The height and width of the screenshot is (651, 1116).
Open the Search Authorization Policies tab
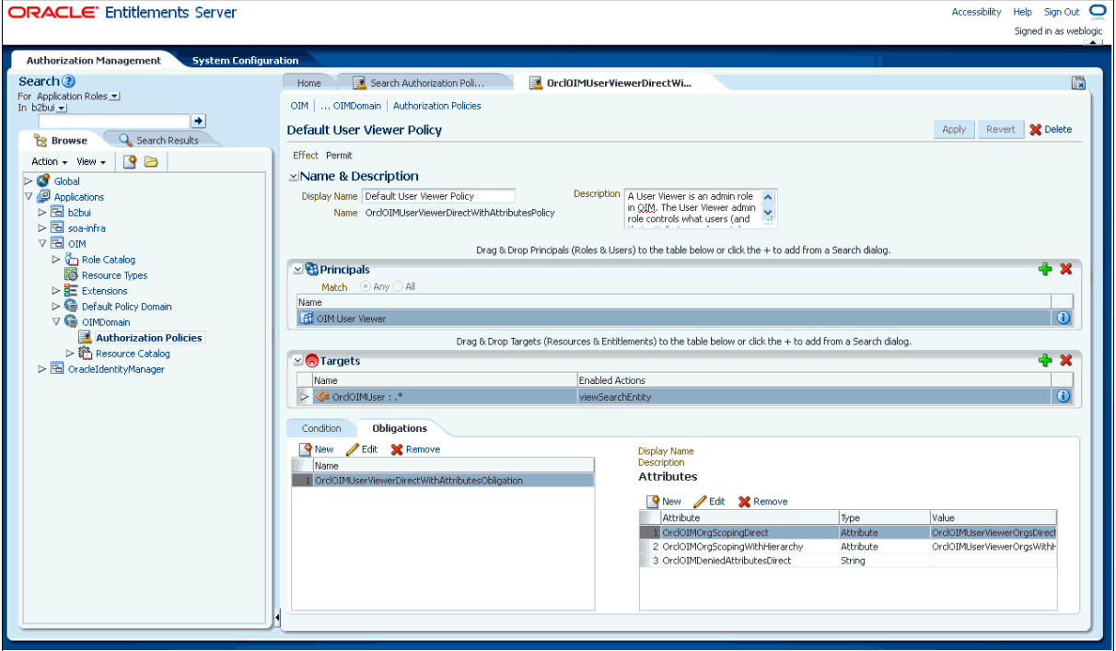pos(425,83)
